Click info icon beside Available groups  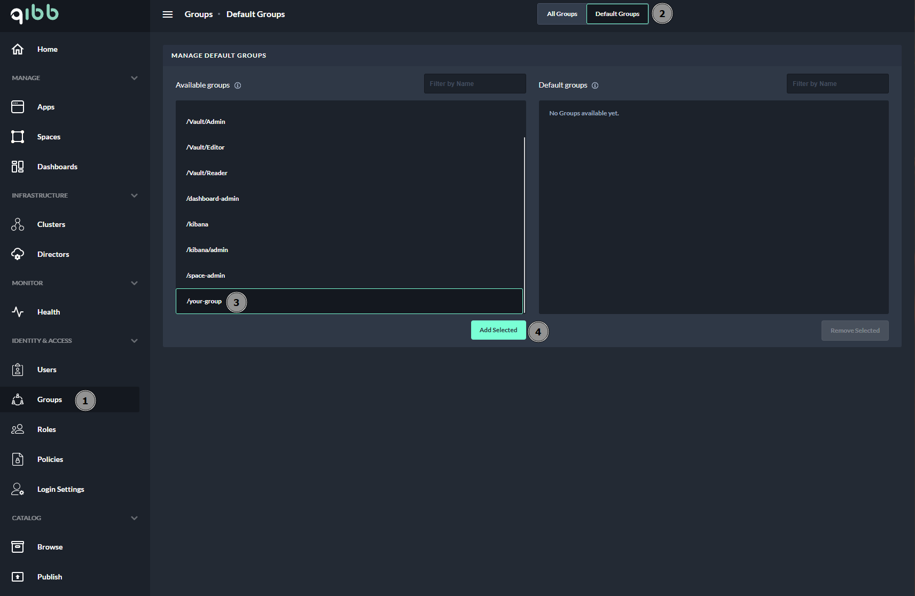[238, 85]
